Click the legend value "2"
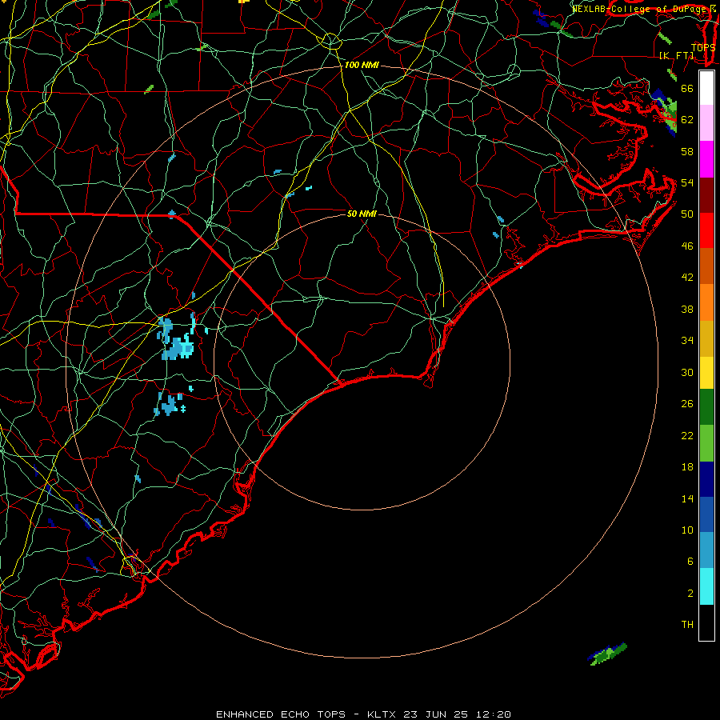The height and width of the screenshot is (720, 720). pyautogui.click(x=690, y=593)
